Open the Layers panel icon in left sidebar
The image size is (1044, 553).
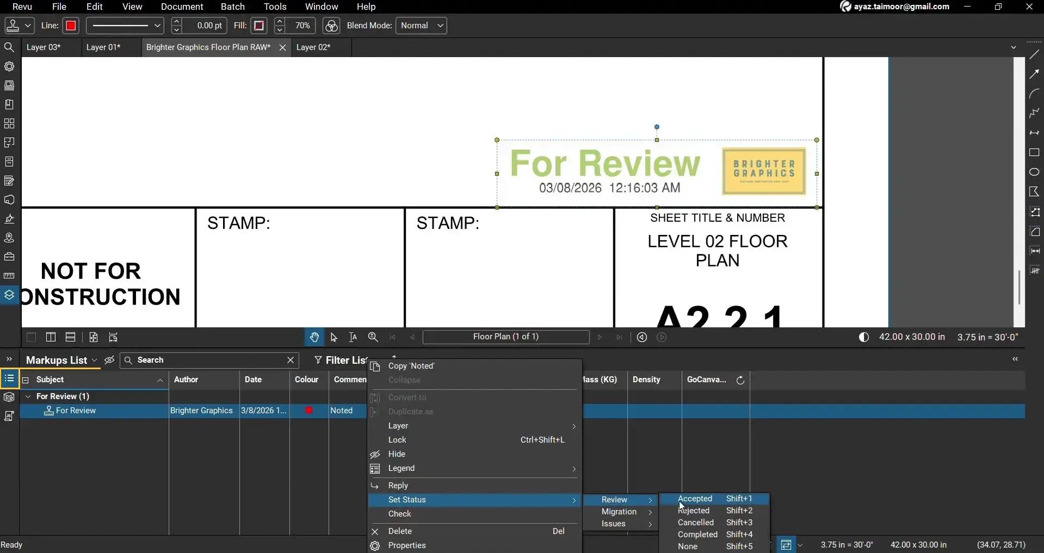coord(9,295)
